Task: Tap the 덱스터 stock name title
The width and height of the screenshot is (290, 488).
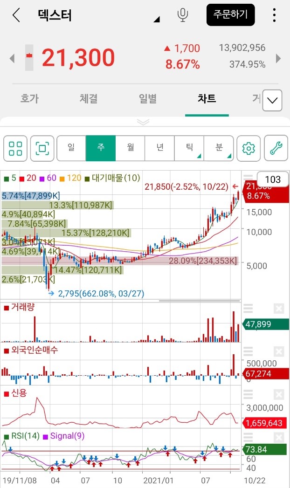Action: [55, 15]
